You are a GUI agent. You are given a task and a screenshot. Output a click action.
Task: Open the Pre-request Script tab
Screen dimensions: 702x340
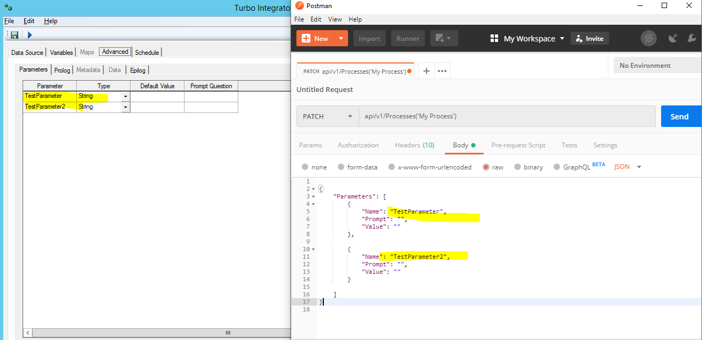519,145
